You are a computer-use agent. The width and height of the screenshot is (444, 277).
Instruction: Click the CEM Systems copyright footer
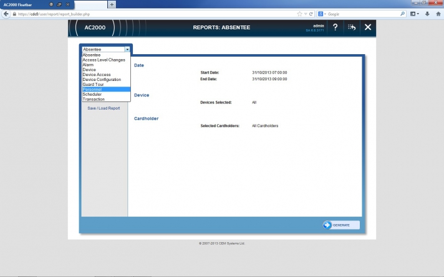(x=222, y=243)
